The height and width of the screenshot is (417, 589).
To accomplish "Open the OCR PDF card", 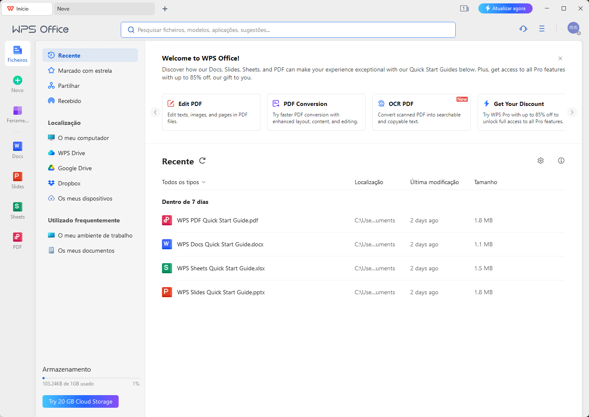I will pyautogui.click(x=422, y=112).
